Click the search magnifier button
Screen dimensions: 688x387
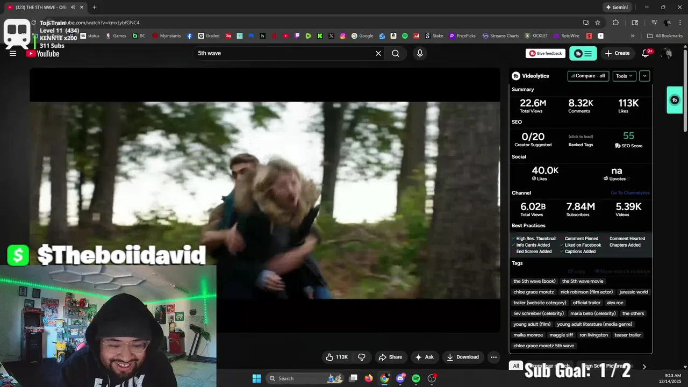pyautogui.click(x=396, y=53)
